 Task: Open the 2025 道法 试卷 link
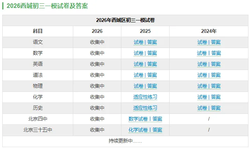pyautogui.click(x=138, y=75)
